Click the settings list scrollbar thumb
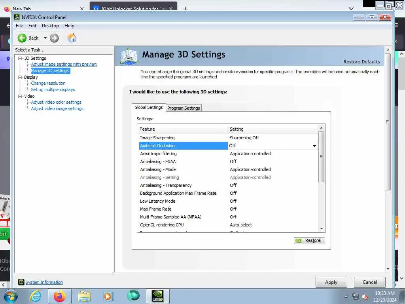The image size is (405, 304). tap(321, 157)
